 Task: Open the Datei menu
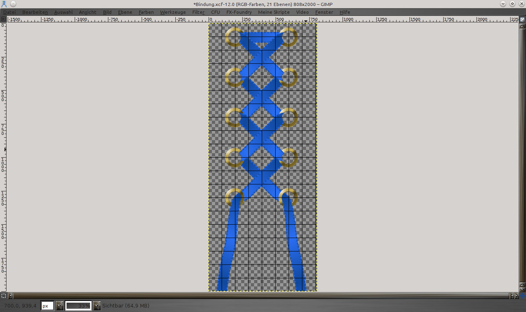pyautogui.click(x=9, y=12)
